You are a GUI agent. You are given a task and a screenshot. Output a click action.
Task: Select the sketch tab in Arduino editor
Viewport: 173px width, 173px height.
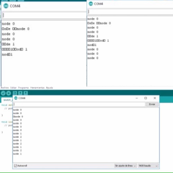click(7, 100)
